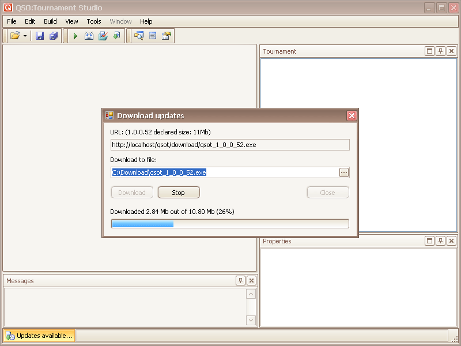
Task: Click the download progress bar
Action: [229, 224]
